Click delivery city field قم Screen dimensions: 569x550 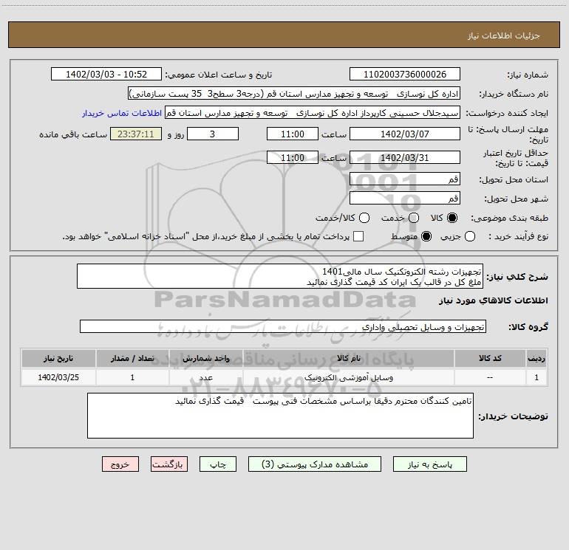click(x=405, y=198)
